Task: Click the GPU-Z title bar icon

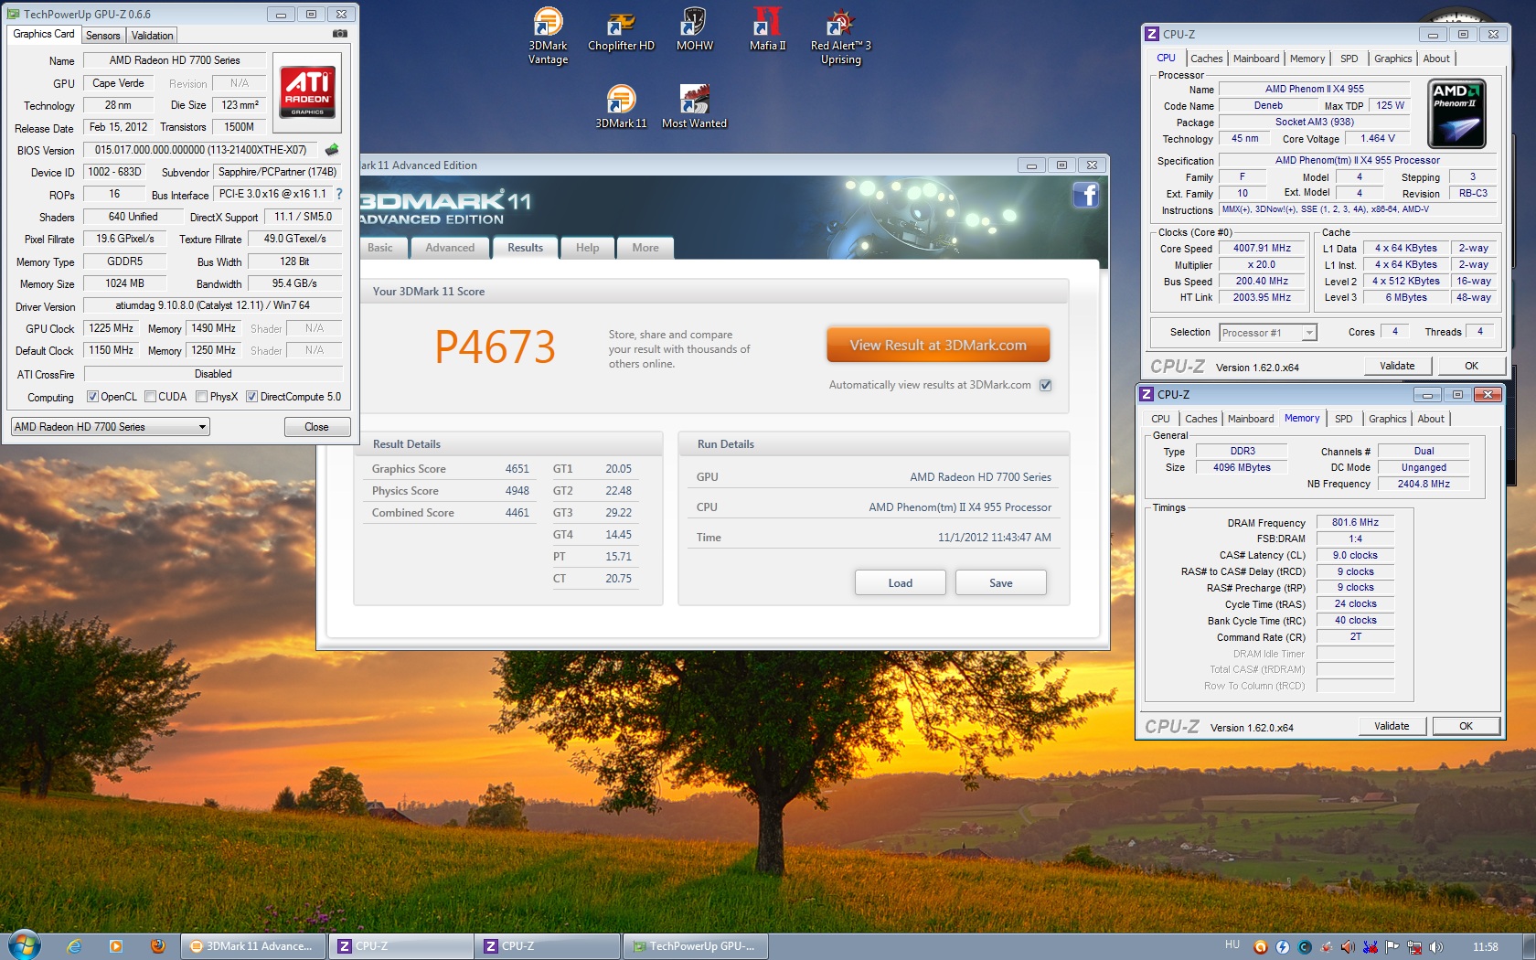Action: click(13, 14)
